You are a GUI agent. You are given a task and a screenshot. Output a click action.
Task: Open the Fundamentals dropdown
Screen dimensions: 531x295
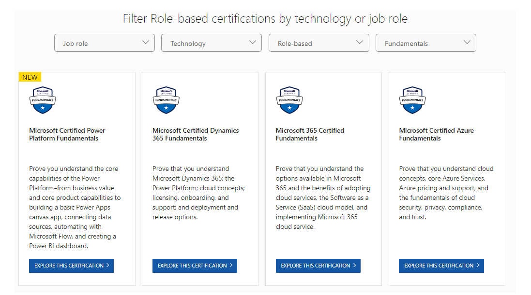(425, 43)
